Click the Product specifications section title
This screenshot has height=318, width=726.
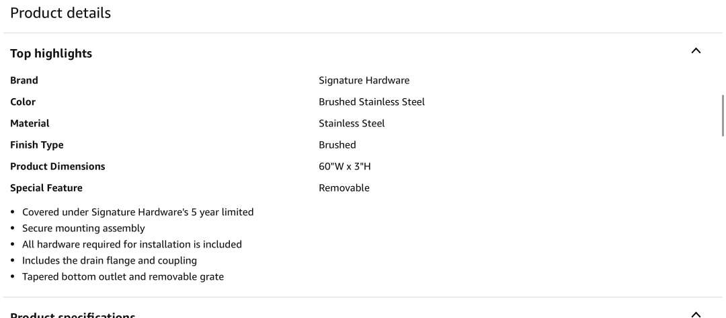pyautogui.click(x=73, y=314)
